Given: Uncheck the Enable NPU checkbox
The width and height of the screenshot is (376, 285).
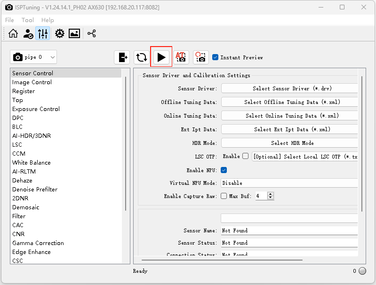Looking at the screenshot, I should (x=224, y=170).
